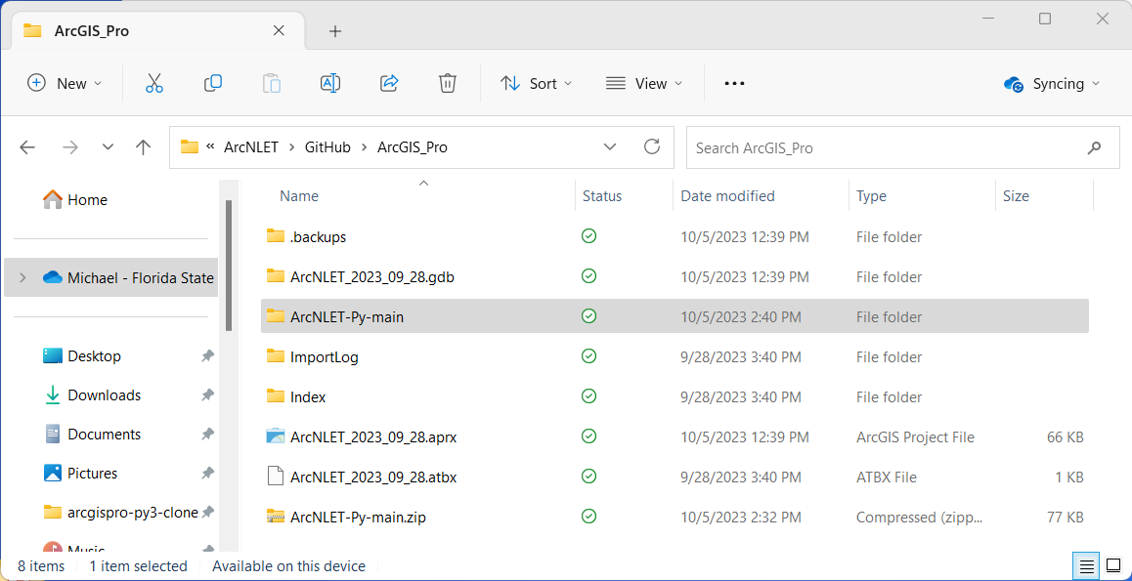1132x581 pixels.
Task: Click the navigation pane scrollbar
Action: coord(228,266)
